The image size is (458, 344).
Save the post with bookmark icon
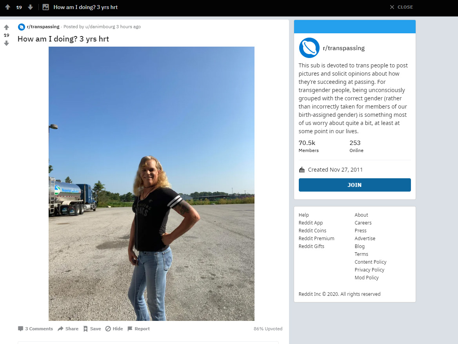[92, 329]
